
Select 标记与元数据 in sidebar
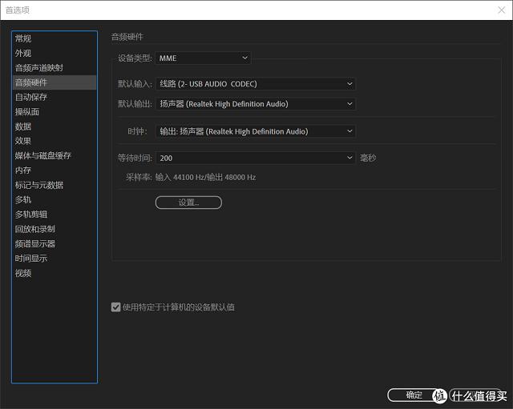(38, 185)
